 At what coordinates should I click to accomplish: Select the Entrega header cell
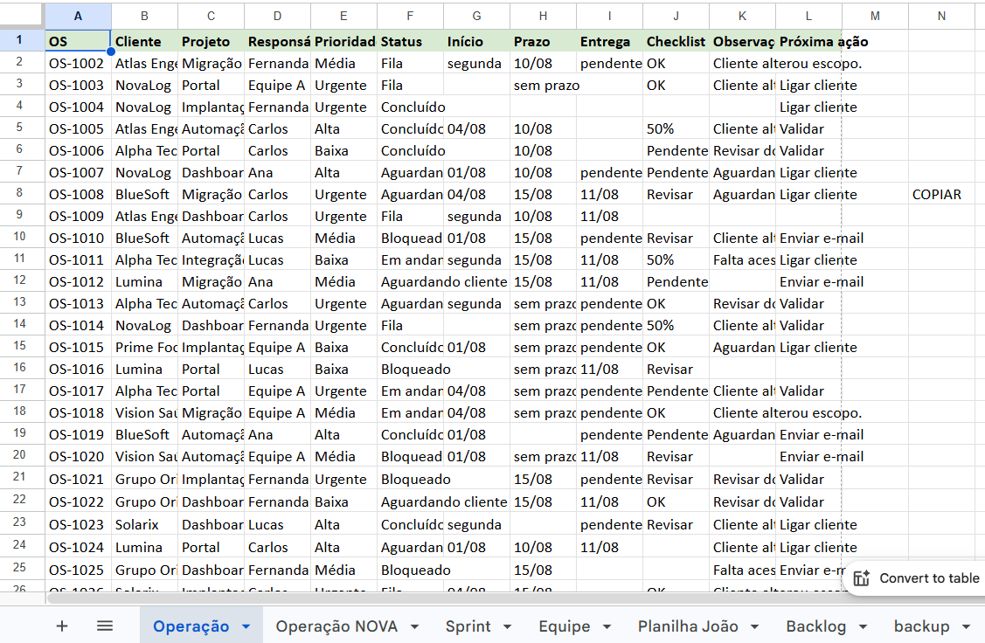tap(610, 41)
